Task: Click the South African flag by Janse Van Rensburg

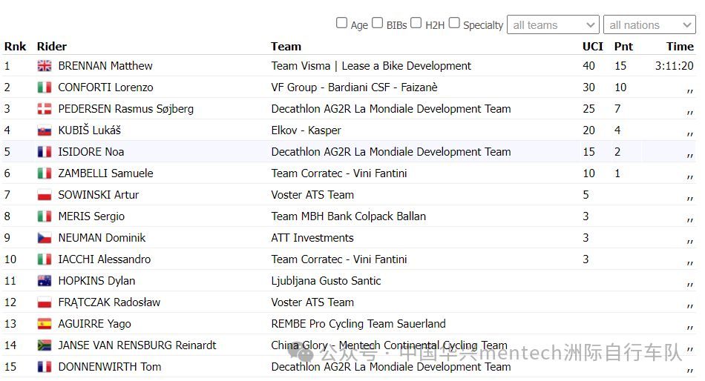Action: [x=44, y=345]
